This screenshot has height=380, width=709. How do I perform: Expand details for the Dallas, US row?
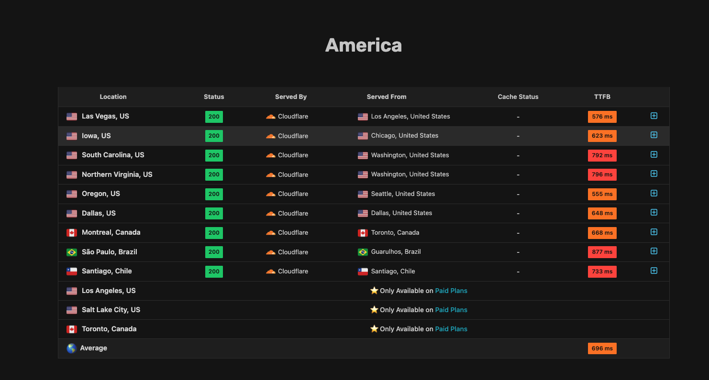(654, 212)
